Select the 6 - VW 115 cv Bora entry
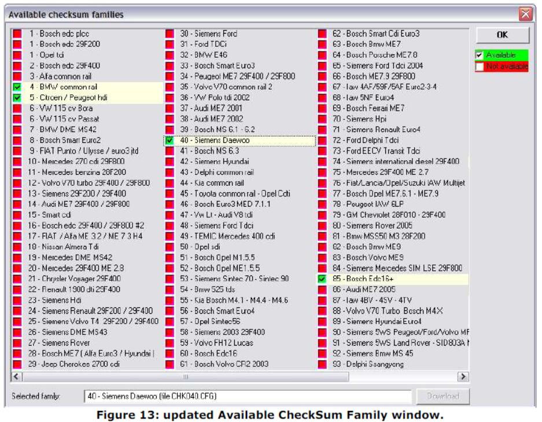The width and height of the screenshot is (542, 422). tap(61, 108)
